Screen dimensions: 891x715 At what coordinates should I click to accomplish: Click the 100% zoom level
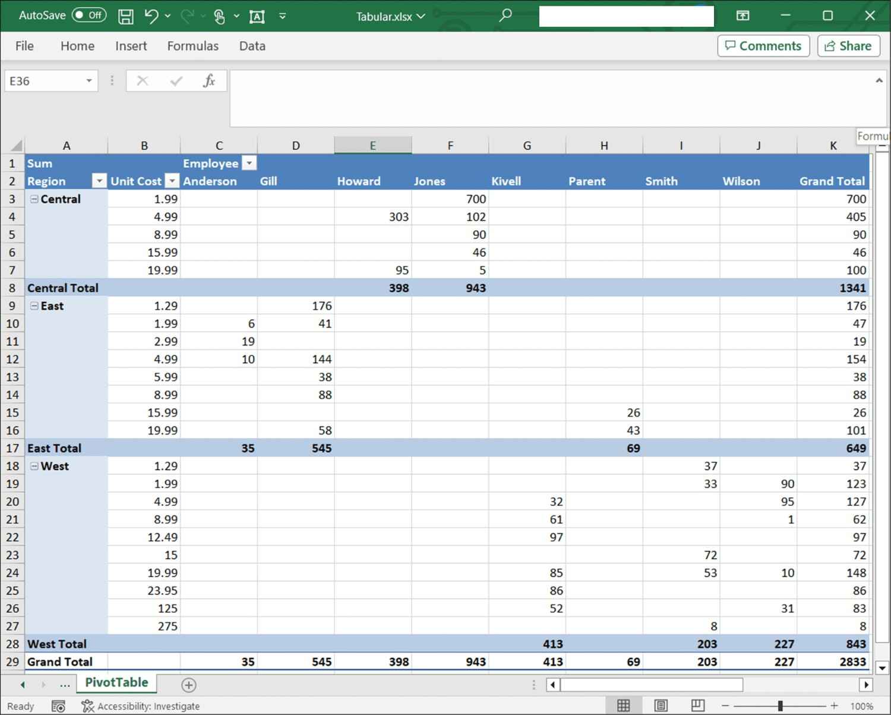[861, 706]
